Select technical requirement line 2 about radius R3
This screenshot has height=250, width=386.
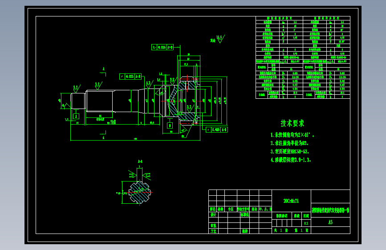(x=289, y=143)
